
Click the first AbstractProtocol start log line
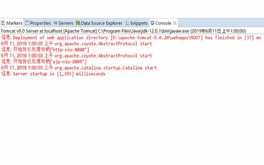(77, 44)
